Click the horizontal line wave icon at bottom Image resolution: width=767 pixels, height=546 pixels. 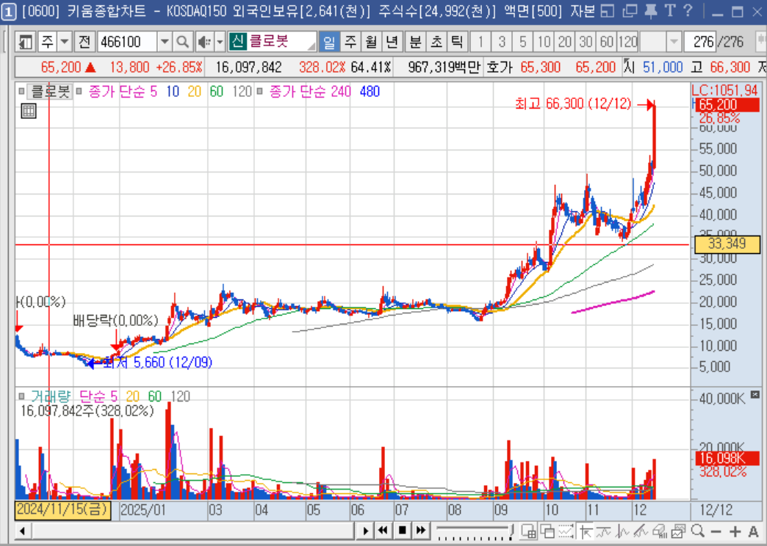click(604, 531)
